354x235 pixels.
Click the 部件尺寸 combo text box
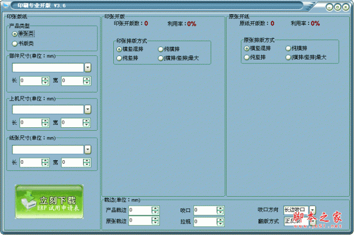pyautogui.click(x=48, y=68)
